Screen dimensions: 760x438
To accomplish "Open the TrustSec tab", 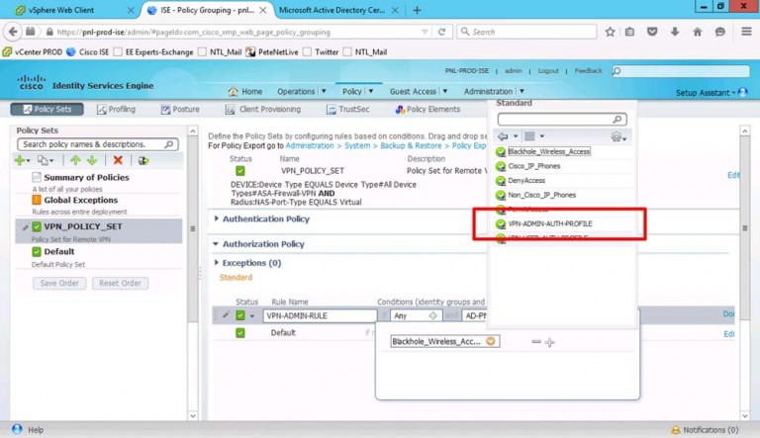I will click(x=348, y=109).
